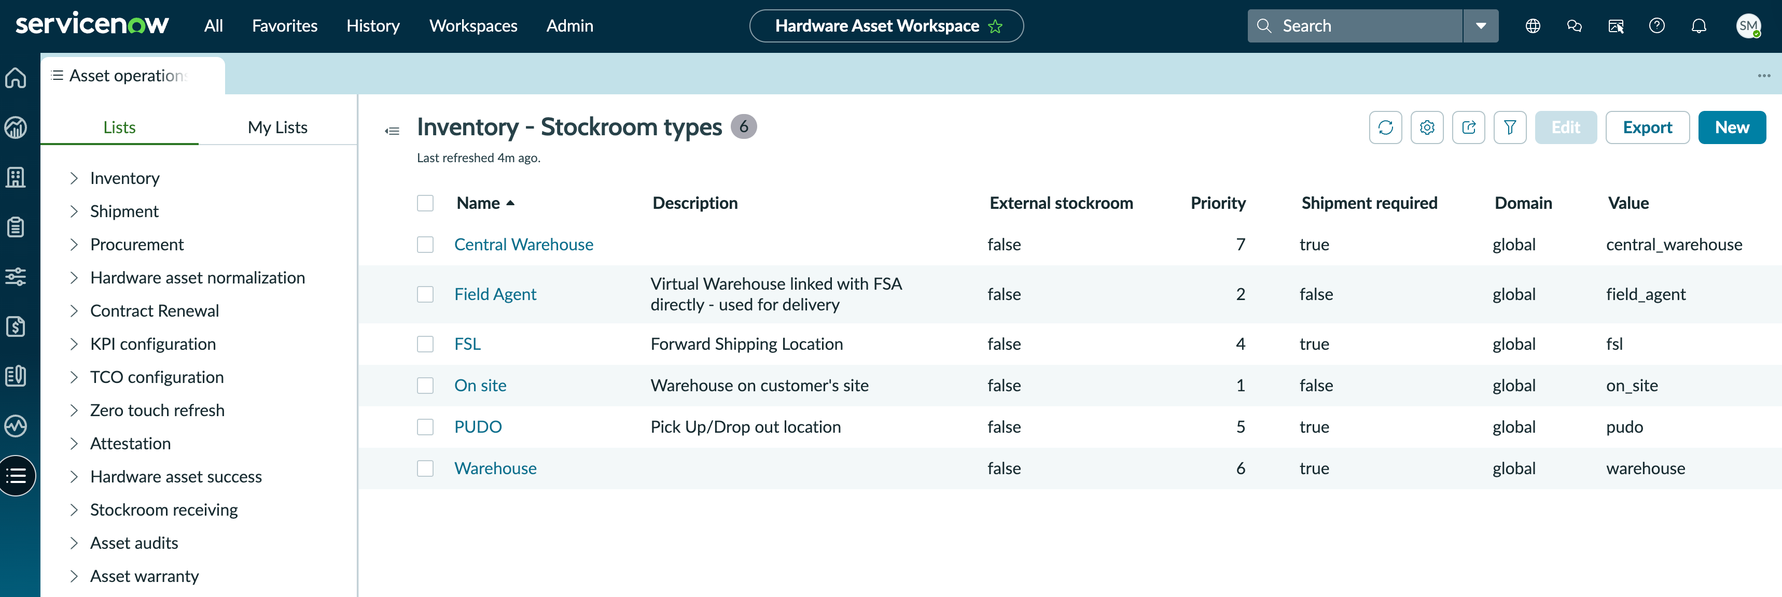
Task: Open the Field Agent record link
Action: [495, 294]
